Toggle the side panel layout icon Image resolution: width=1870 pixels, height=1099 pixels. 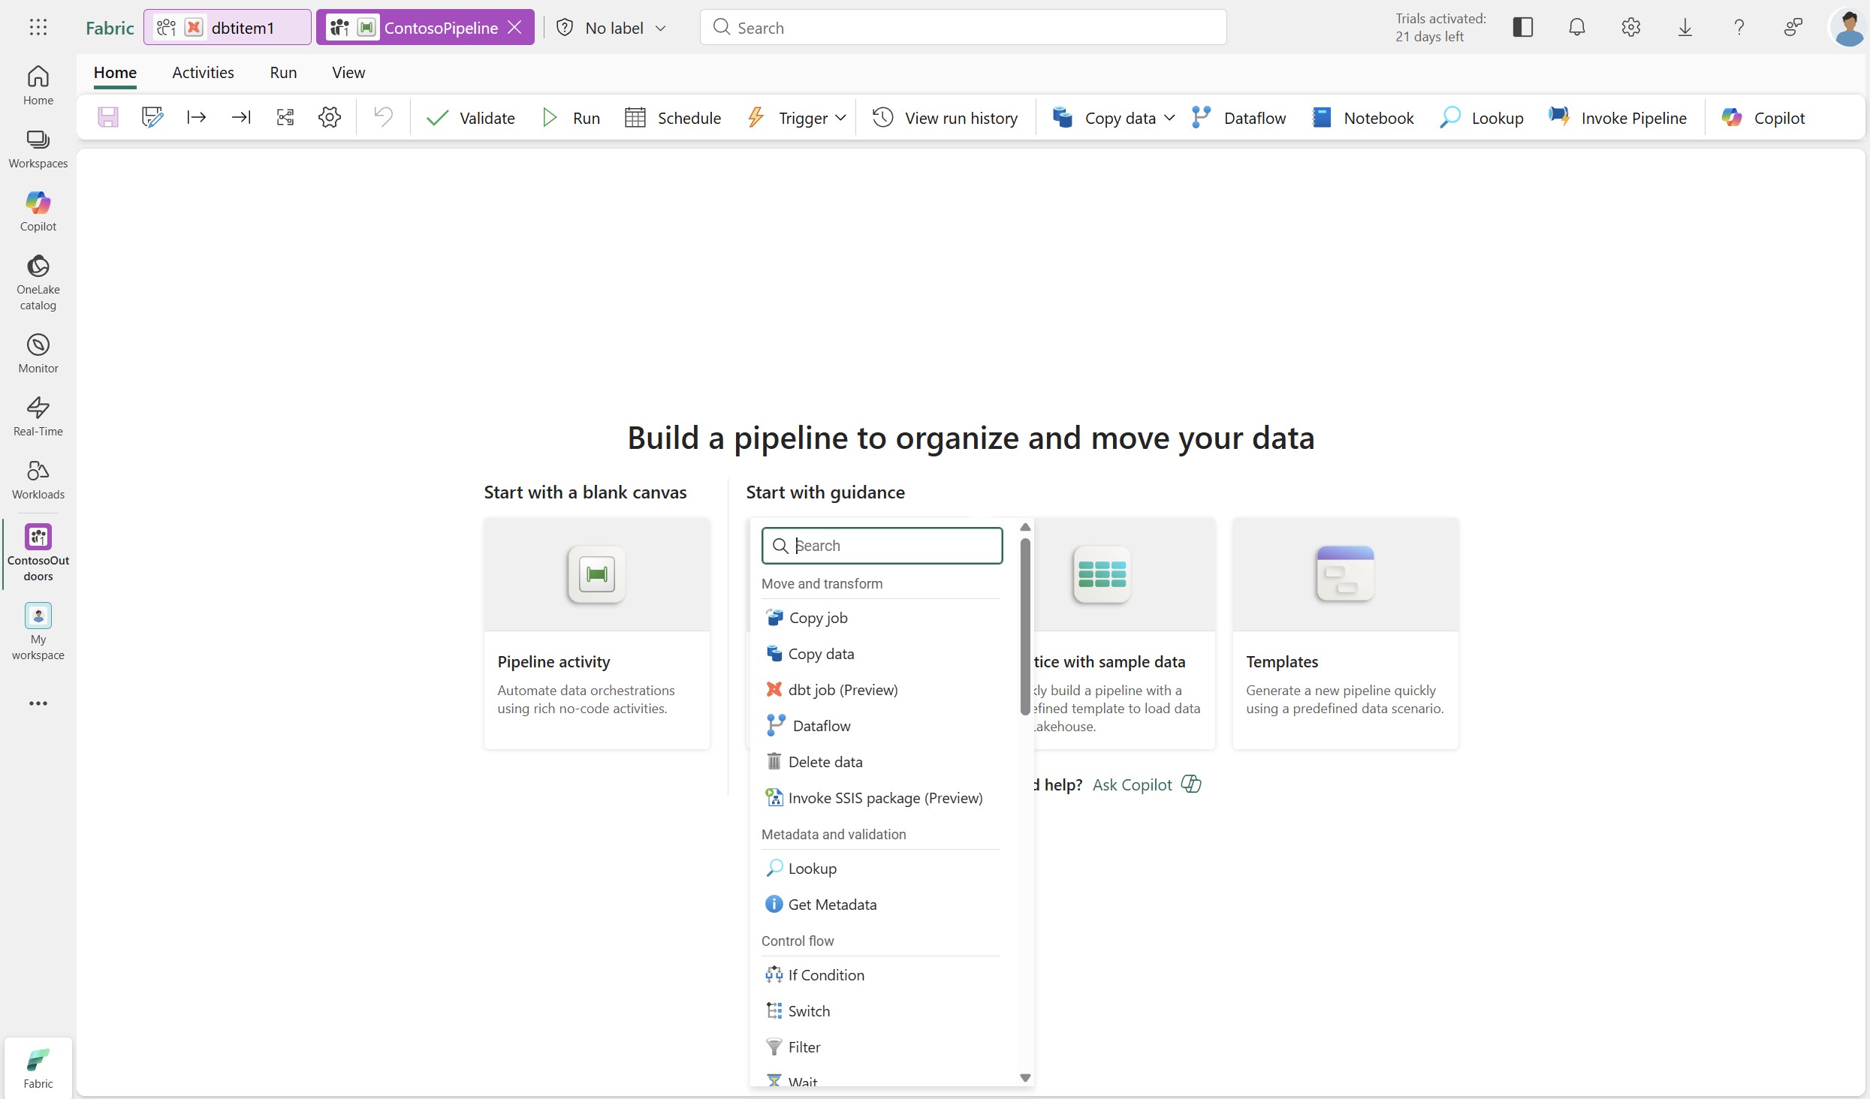1522,28
